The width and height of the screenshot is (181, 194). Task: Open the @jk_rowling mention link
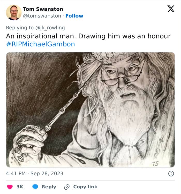50,28
